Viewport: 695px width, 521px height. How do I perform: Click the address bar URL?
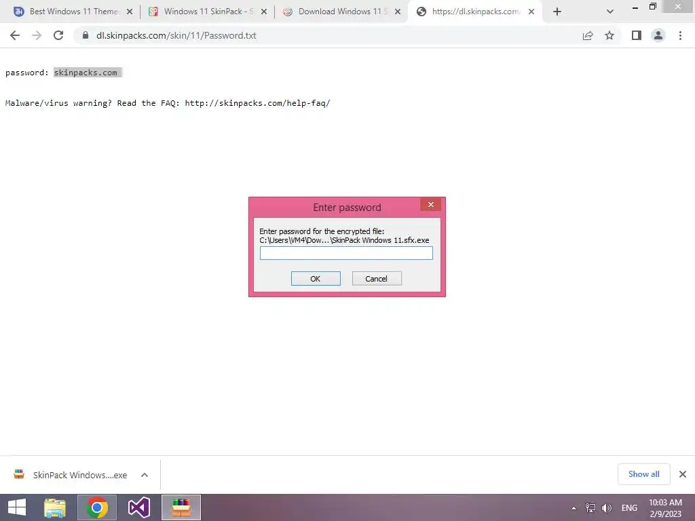(176, 35)
